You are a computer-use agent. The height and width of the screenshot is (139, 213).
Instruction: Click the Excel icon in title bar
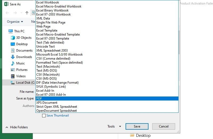click(6, 4)
